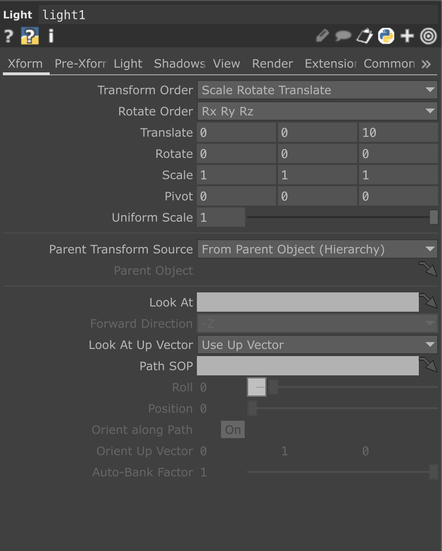The height and width of the screenshot is (551, 442).
Task: Open the Parent Transform Source dropdown
Action: click(317, 249)
